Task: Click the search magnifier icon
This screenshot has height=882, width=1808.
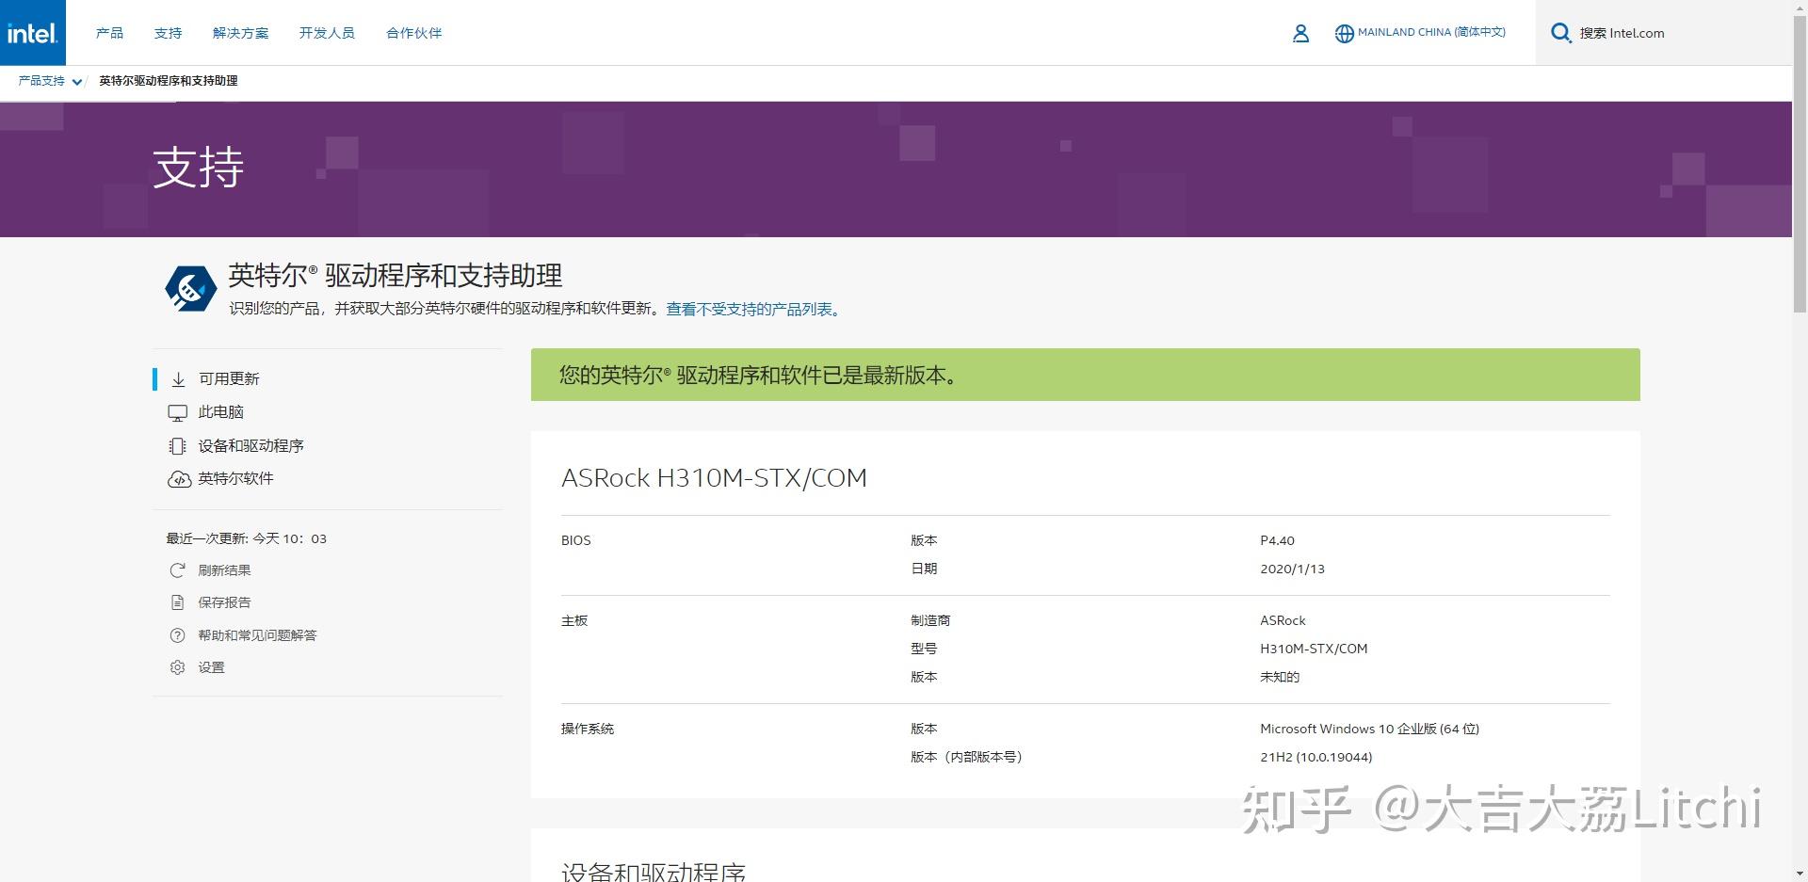Action: [1560, 33]
